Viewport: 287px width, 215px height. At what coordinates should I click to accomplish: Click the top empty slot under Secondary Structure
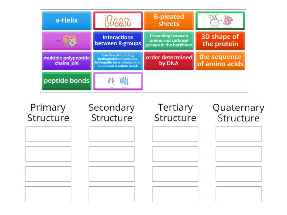click(x=112, y=134)
